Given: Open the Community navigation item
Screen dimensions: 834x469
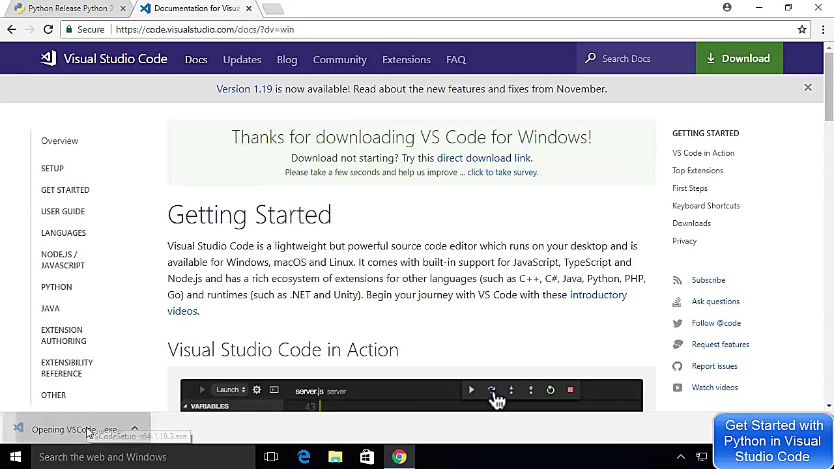Looking at the screenshot, I should 339,59.
